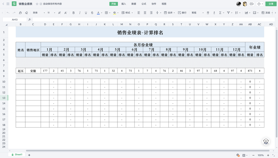Open the fill color dropdown arrow
The height and width of the screenshot is (158, 278).
pos(118,13)
